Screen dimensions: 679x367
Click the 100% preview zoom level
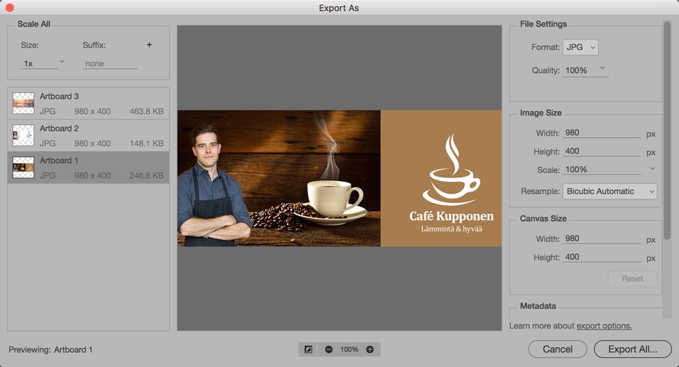[x=349, y=349]
